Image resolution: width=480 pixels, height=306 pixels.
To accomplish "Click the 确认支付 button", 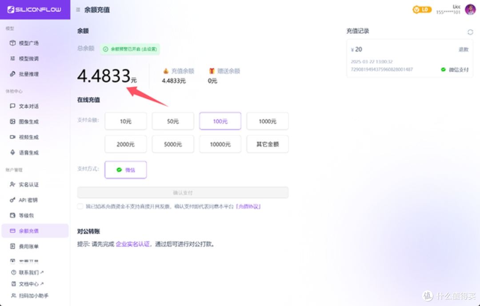I will (x=183, y=192).
